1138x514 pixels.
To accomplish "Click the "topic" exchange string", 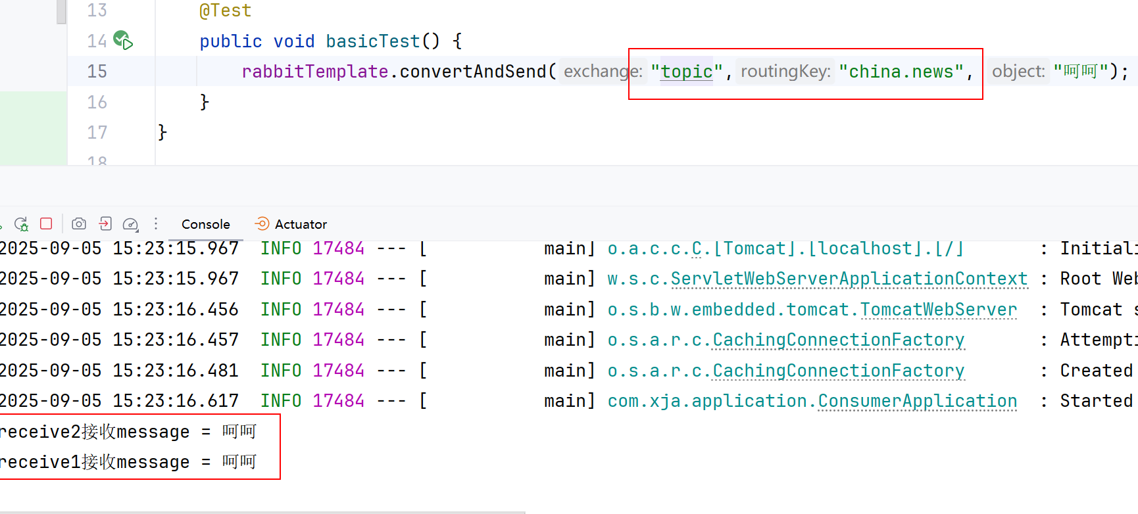I will pyautogui.click(x=687, y=71).
